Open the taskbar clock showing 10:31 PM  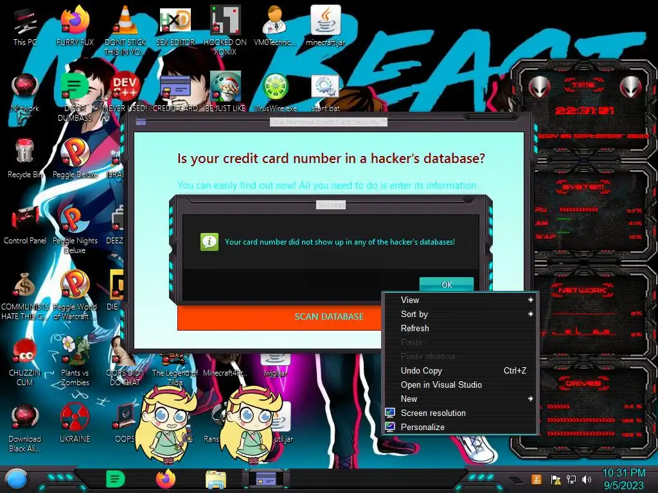point(623,479)
